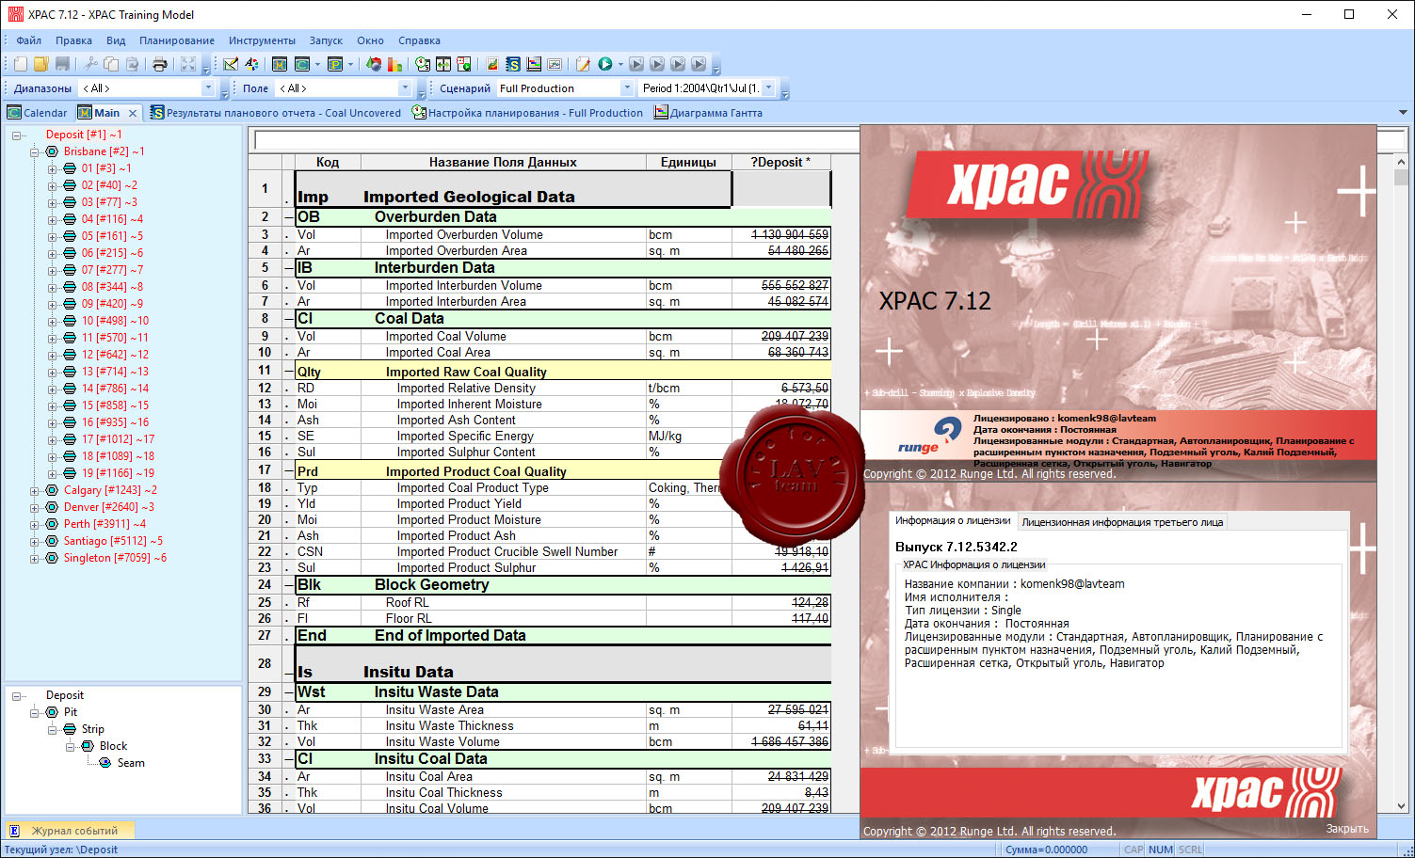Switch to the Диаграмма Гантта tab
The image size is (1415, 858).
point(708,113)
